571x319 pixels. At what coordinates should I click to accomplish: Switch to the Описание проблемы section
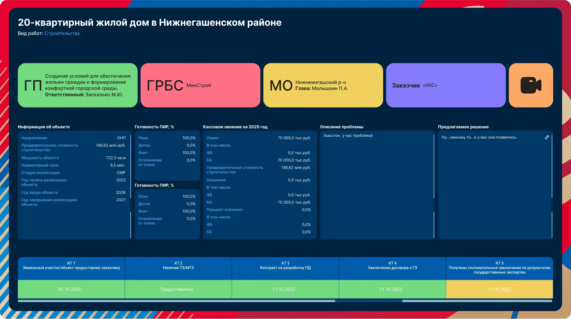pyautogui.click(x=342, y=127)
